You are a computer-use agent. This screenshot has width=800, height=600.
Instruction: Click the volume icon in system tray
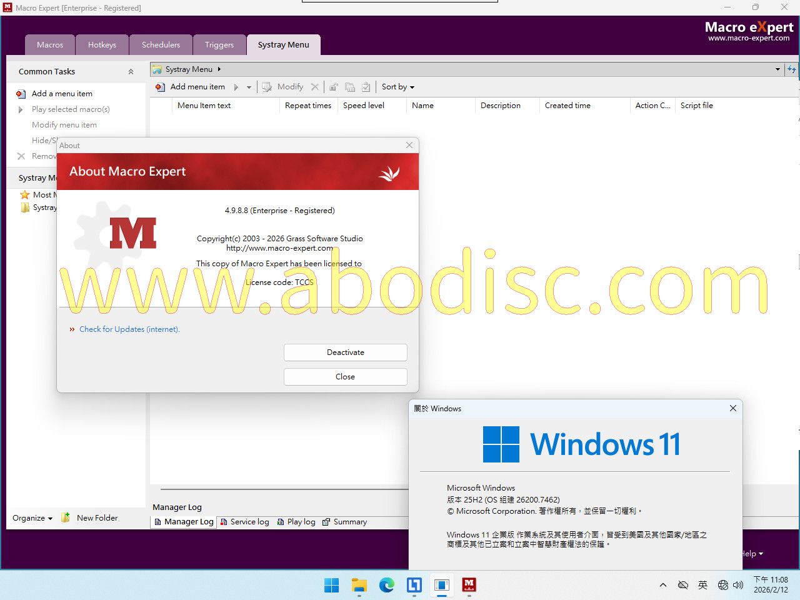coord(738,585)
